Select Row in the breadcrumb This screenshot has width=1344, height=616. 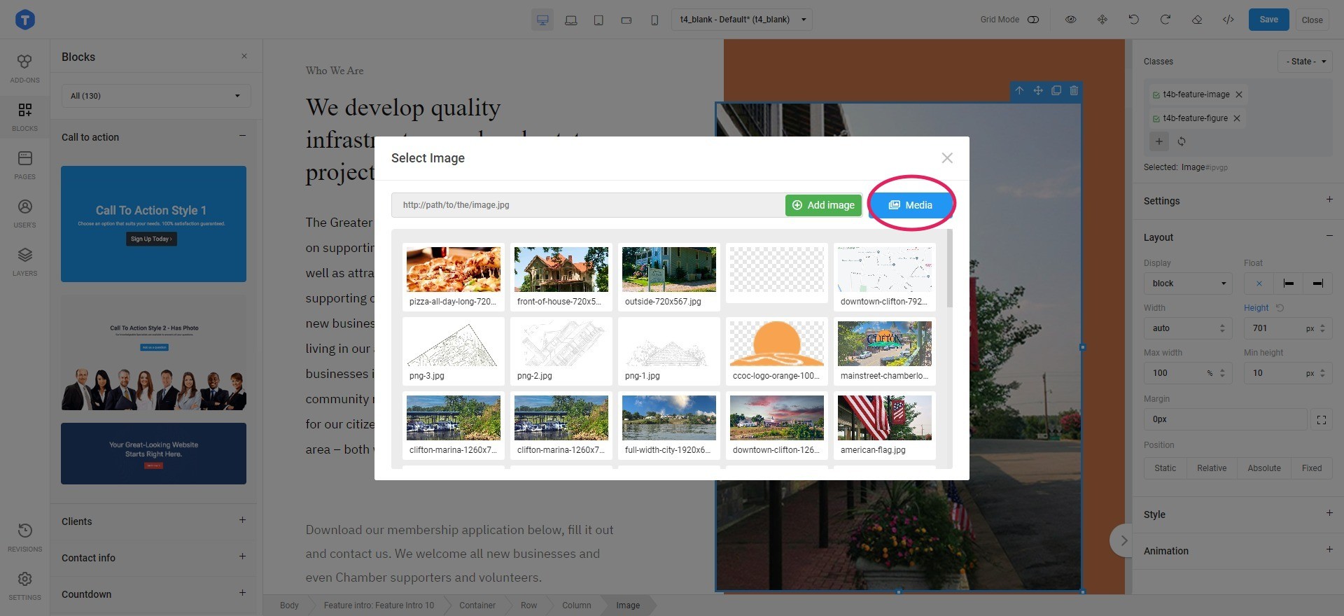click(528, 605)
